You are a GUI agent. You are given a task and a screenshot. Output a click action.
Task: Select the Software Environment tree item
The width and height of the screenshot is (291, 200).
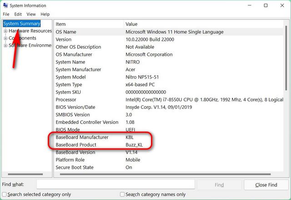(30, 45)
